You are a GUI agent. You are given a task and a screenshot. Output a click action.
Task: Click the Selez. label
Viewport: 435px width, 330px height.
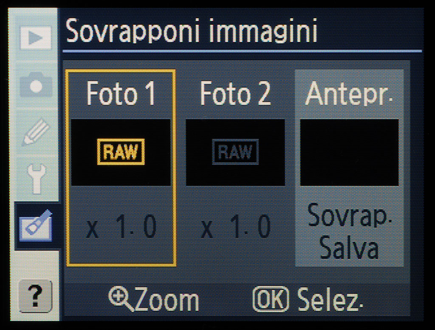click(x=330, y=300)
